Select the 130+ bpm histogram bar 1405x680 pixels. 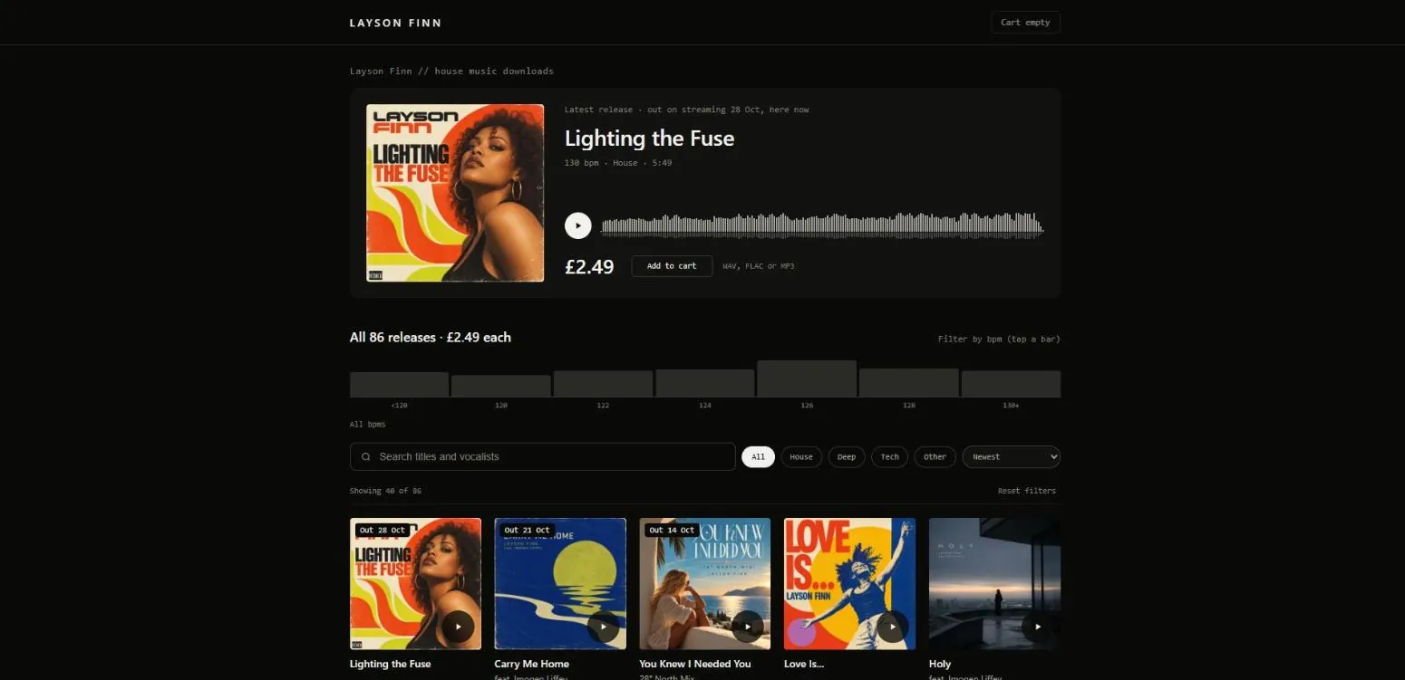click(x=1011, y=384)
